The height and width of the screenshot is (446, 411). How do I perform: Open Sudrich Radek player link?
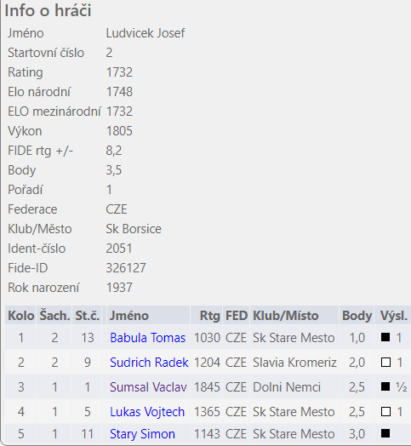(x=149, y=363)
